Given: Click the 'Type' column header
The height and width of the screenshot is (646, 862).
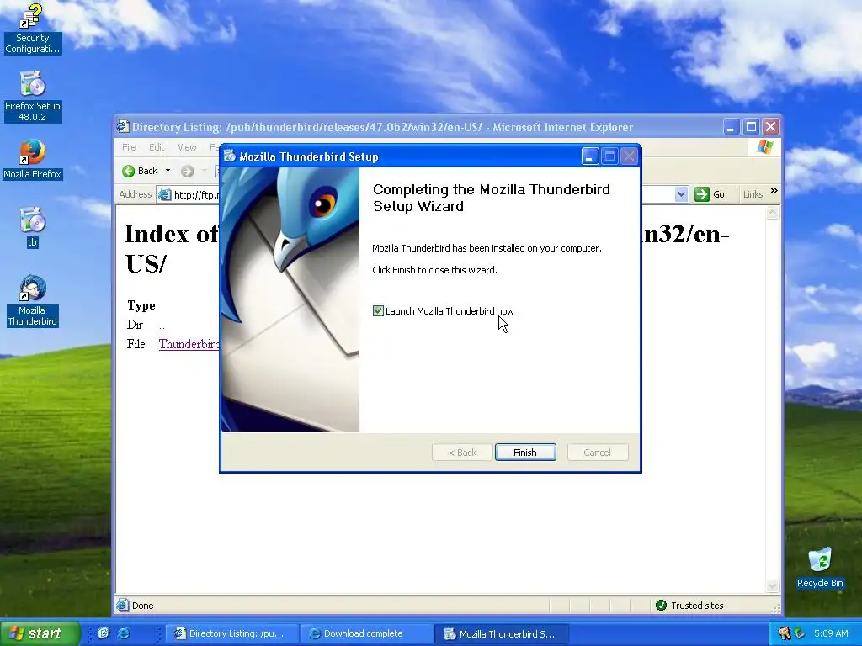Looking at the screenshot, I should tap(141, 305).
